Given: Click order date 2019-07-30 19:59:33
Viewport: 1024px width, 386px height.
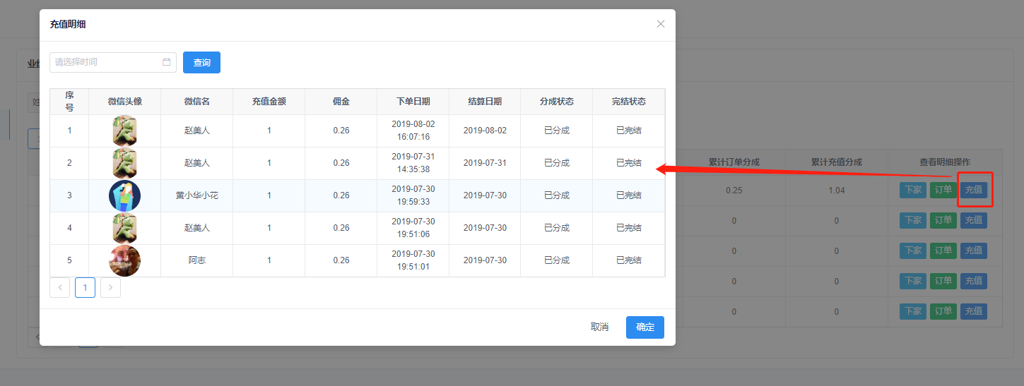Looking at the screenshot, I should point(413,195).
